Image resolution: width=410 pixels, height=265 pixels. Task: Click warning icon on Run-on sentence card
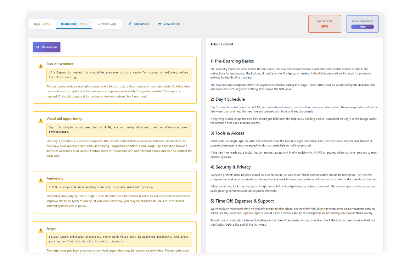(41, 66)
